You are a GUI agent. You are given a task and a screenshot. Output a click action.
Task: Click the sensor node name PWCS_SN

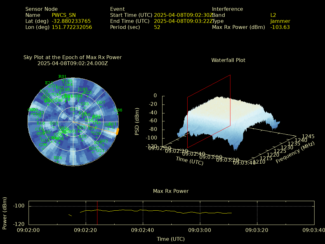pyautogui.click(x=64, y=15)
